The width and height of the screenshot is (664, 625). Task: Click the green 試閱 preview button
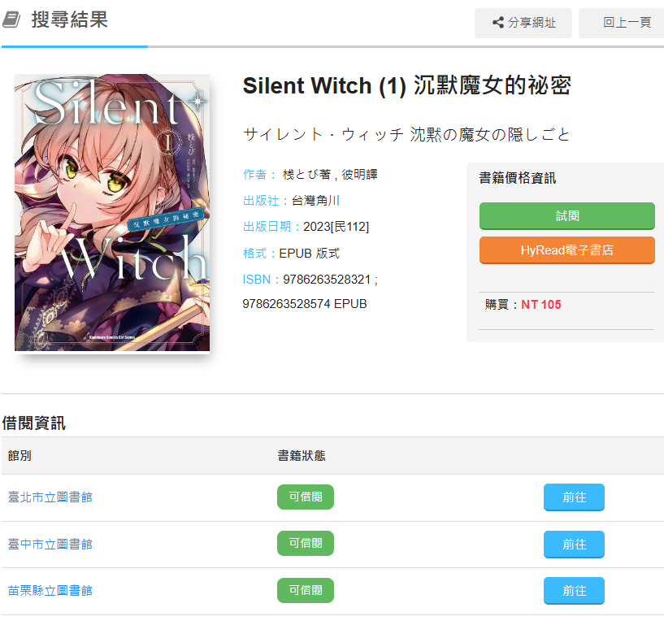point(567,216)
